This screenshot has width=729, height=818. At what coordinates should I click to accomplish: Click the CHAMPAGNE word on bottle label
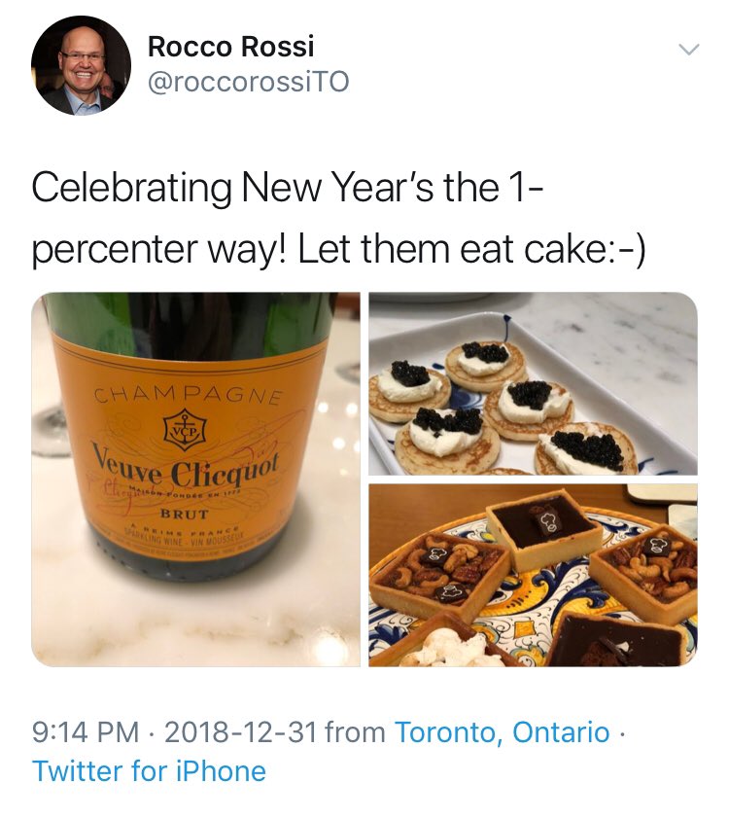tap(188, 396)
